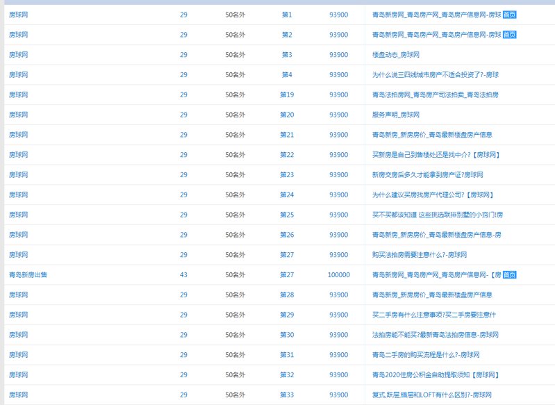Screen dimensions: 555x405
Task: Open the 房球网 keyword in the 第19 row
Action: click(18, 95)
